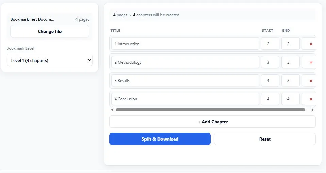Delete the 2 Methodology chapter row

[310, 62]
